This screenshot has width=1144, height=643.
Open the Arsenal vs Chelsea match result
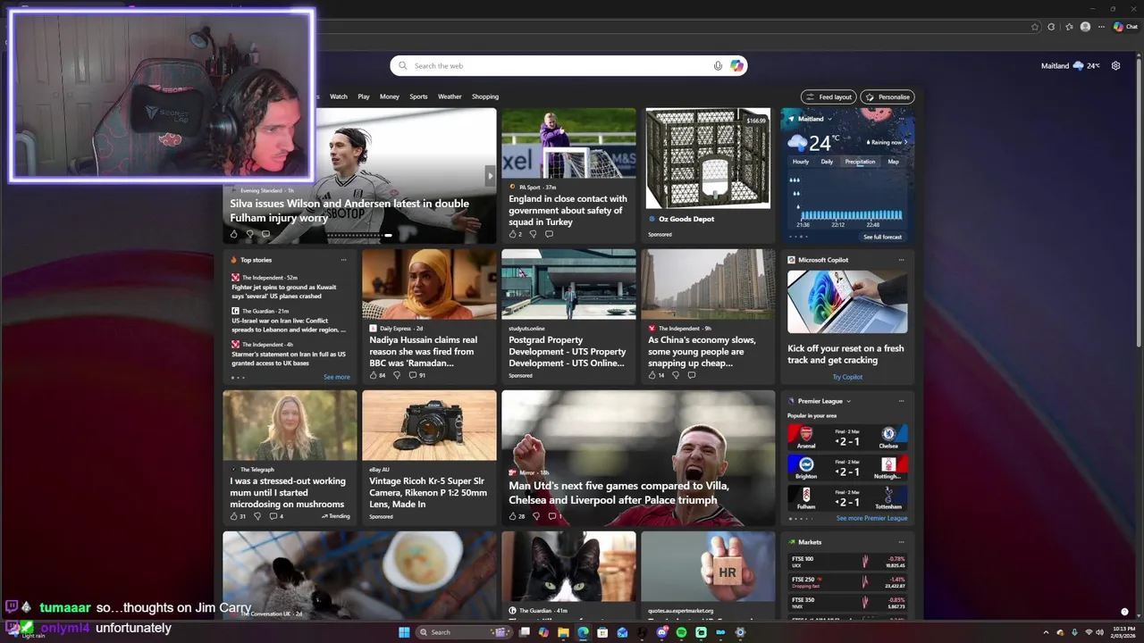tap(847, 437)
